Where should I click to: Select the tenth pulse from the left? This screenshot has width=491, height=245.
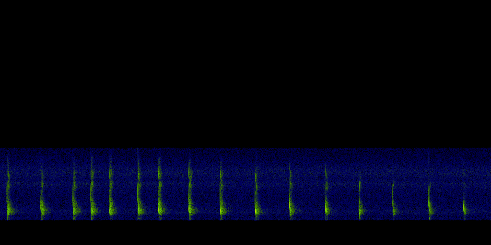tap(257, 208)
